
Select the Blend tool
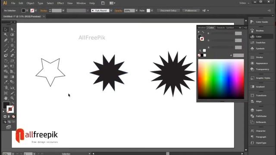click(12, 82)
